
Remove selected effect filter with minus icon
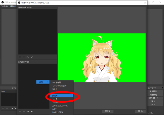click(x=24, y=111)
